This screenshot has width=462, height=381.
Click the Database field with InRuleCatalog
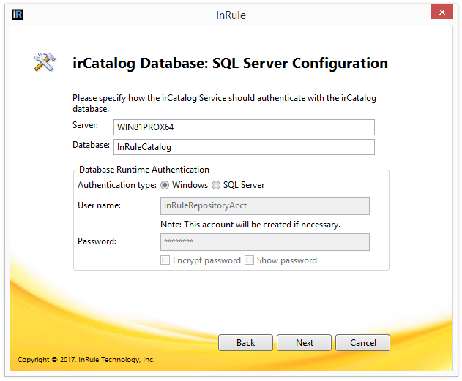click(x=244, y=147)
